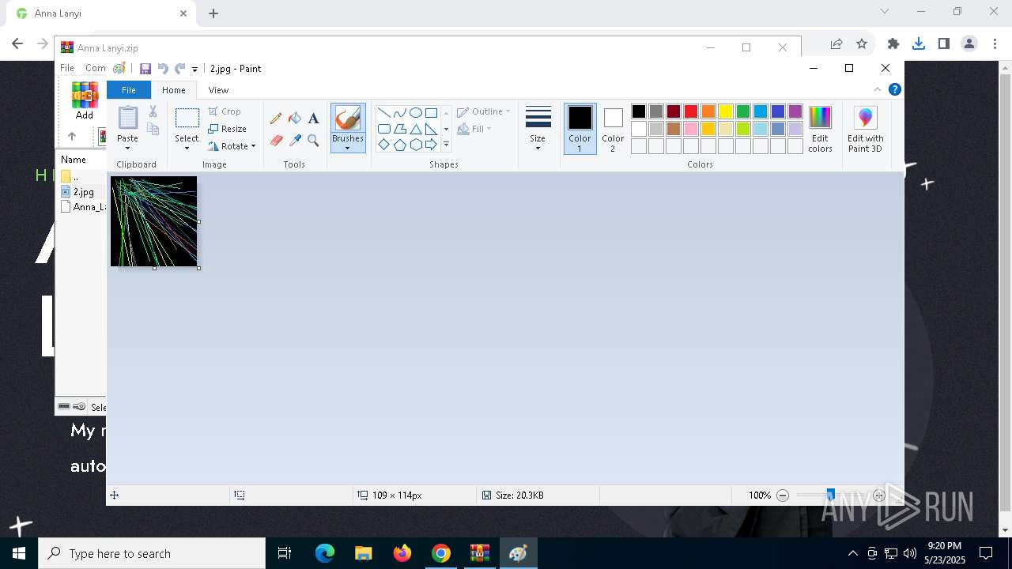Select Color 1 foreground box
The width and height of the screenshot is (1012, 569).
(580, 129)
